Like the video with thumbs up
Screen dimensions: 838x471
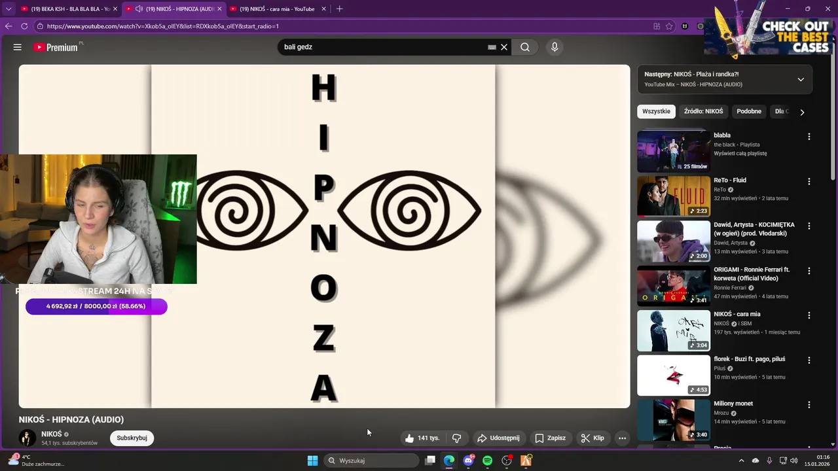423,438
